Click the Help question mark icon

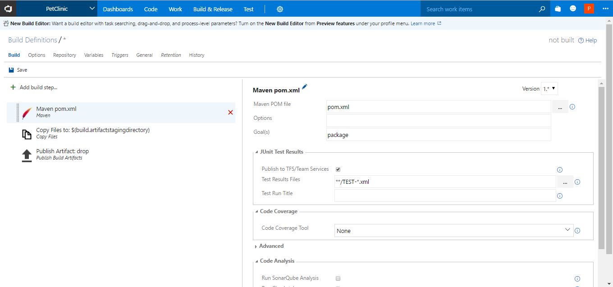pyautogui.click(x=581, y=41)
